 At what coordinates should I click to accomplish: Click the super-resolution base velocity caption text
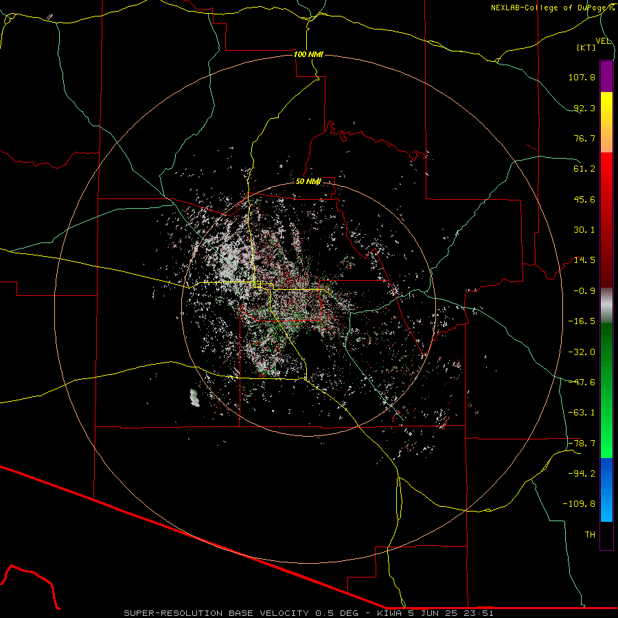click(308, 613)
